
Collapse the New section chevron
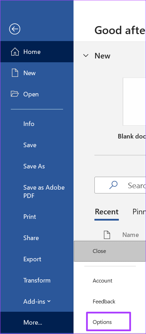[x=86, y=56]
